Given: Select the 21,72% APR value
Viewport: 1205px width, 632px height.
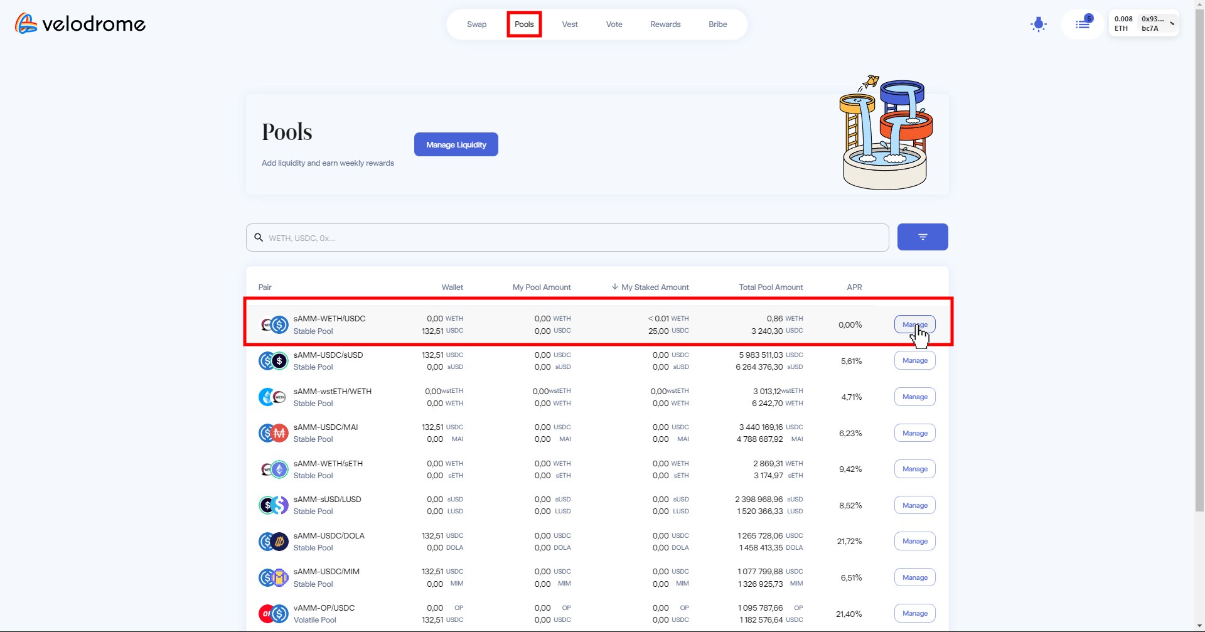Looking at the screenshot, I should (x=849, y=541).
